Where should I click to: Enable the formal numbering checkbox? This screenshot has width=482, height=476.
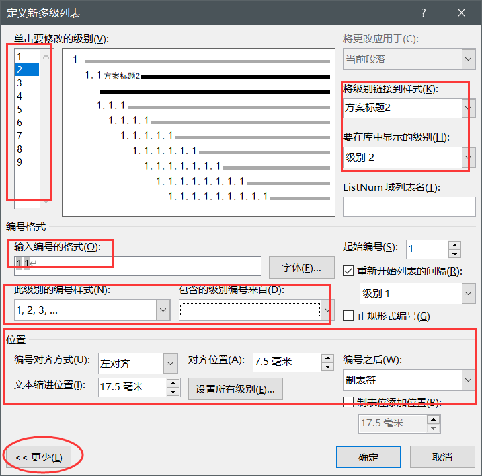(349, 316)
